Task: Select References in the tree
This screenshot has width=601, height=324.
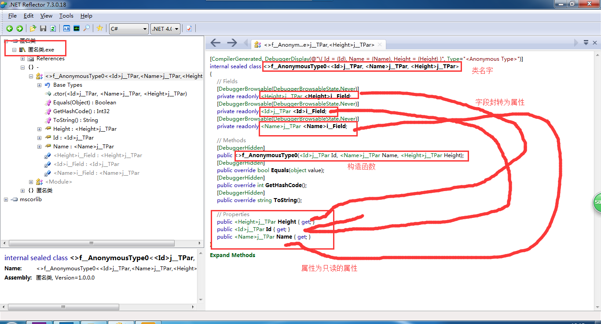Action: tap(50, 59)
